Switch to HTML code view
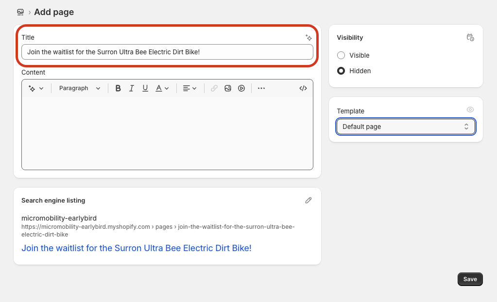The image size is (497, 302). (x=303, y=88)
